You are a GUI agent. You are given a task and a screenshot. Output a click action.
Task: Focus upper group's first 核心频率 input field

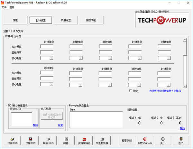click(x=47, y=47)
